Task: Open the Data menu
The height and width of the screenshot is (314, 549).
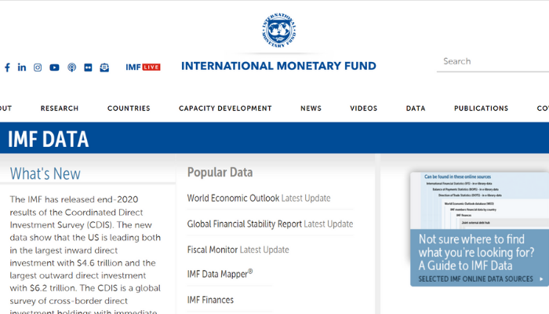Action: point(416,108)
